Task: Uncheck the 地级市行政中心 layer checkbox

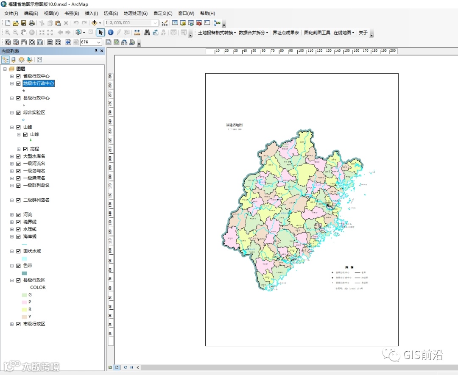Action: click(x=18, y=83)
